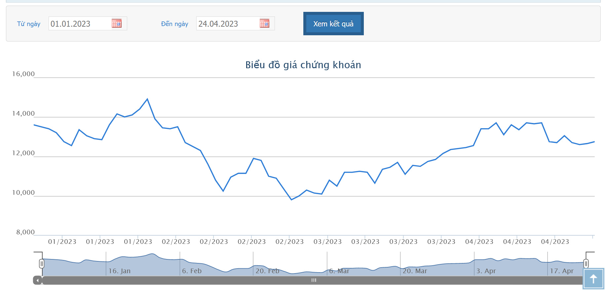
Task: Click the Xem kết quả button
Action: click(333, 24)
